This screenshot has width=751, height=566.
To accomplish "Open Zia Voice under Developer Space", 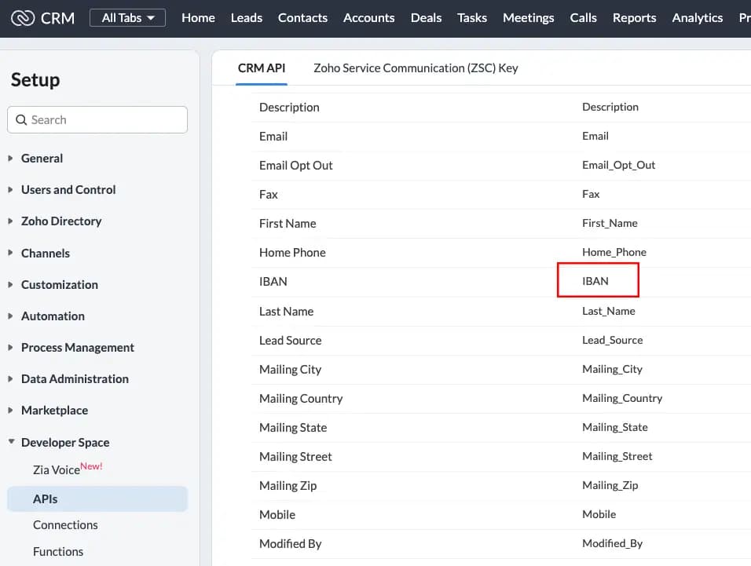I will (56, 469).
